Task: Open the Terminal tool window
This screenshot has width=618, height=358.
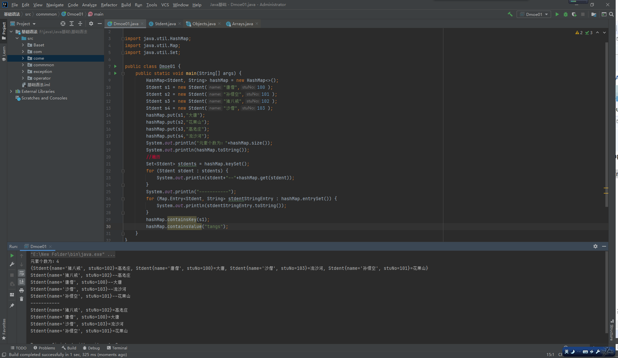Action: pos(117,348)
